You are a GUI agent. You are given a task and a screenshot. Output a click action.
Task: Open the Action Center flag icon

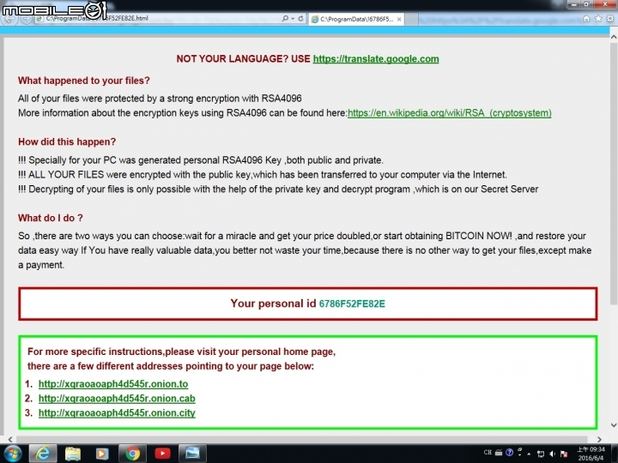click(x=564, y=454)
